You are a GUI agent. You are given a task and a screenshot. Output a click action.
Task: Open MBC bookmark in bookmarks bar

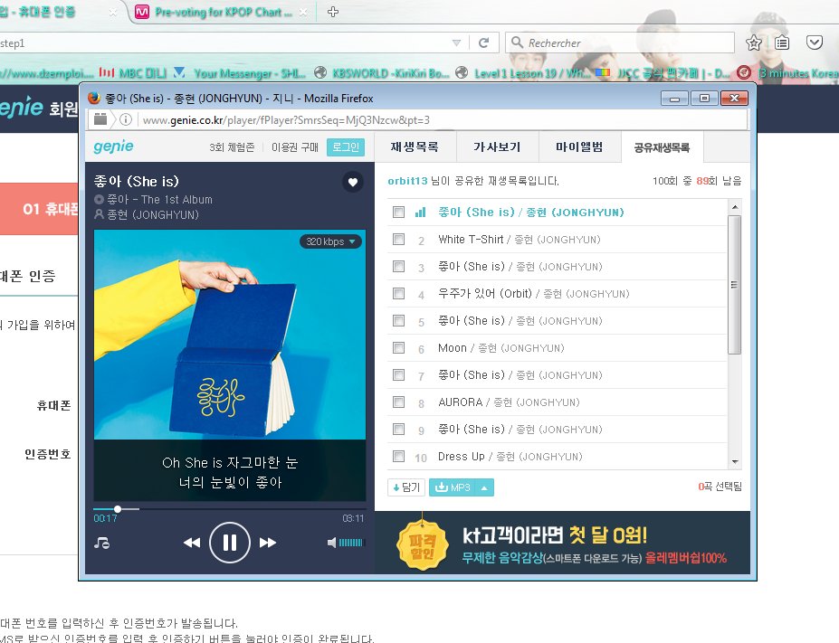click(133, 72)
